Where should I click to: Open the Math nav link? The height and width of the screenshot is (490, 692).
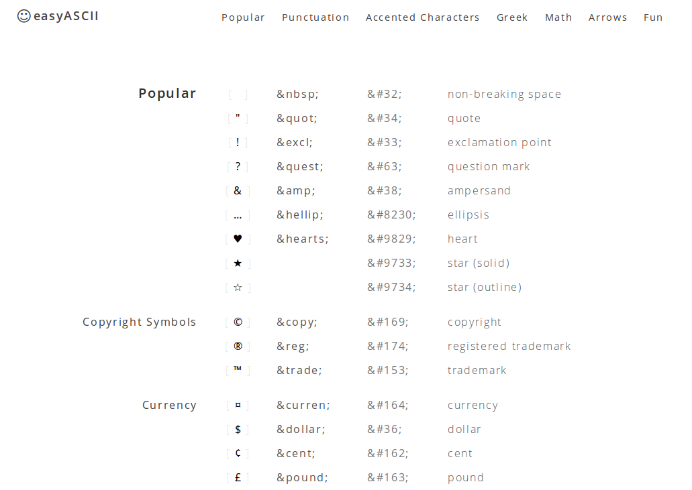coord(558,17)
